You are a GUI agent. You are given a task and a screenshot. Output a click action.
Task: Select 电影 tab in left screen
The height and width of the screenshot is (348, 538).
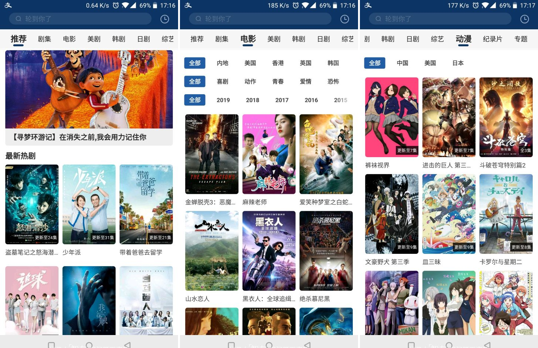pyautogui.click(x=69, y=39)
